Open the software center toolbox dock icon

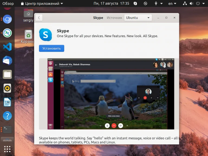[x=7, y=139]
